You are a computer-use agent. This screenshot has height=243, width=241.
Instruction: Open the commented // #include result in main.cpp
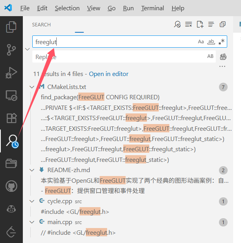(78, 233)
